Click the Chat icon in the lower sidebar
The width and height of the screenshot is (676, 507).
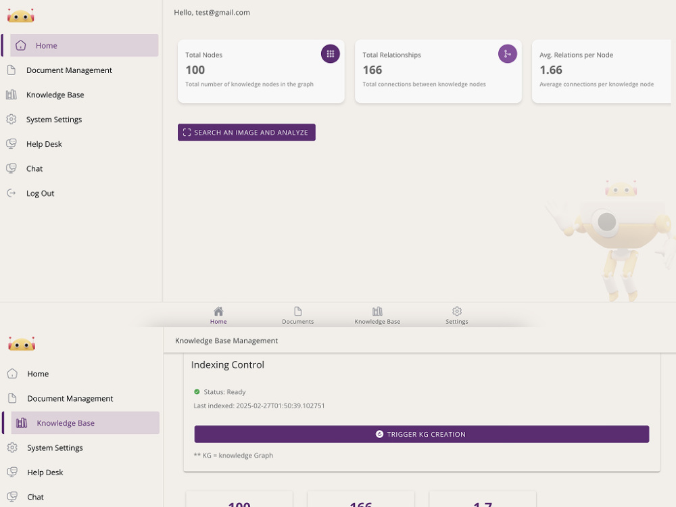[x=12, y=497]
